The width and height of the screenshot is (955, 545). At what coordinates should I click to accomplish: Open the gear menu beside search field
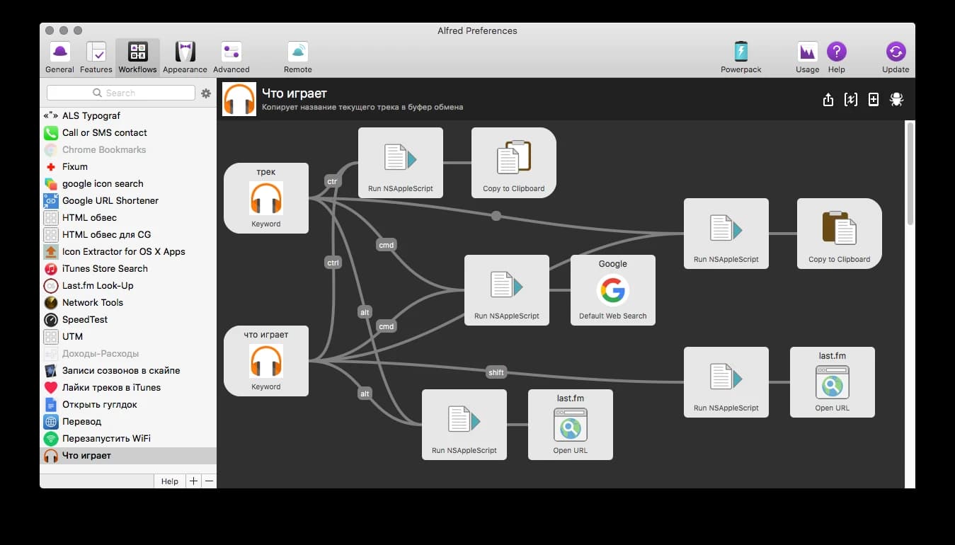[206, 93]
